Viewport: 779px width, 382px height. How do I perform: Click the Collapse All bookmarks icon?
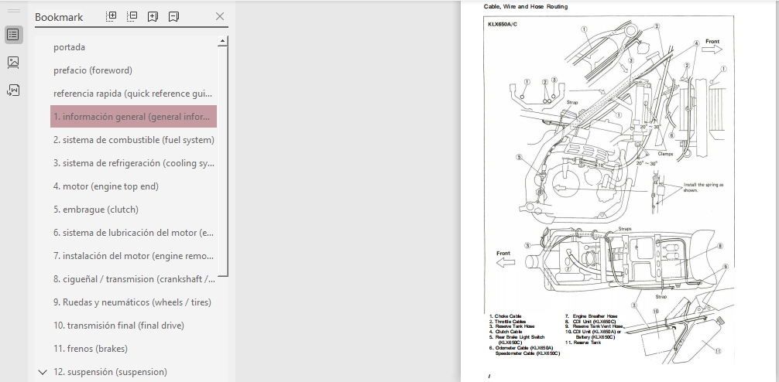click(132, 16)
